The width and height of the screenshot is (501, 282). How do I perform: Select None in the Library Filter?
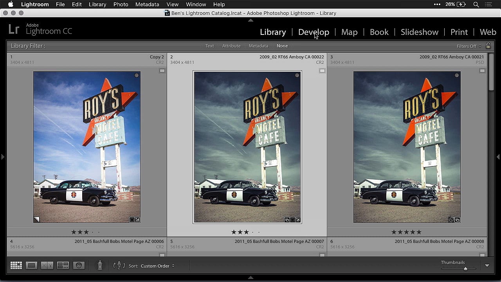[x=282, y=46]
